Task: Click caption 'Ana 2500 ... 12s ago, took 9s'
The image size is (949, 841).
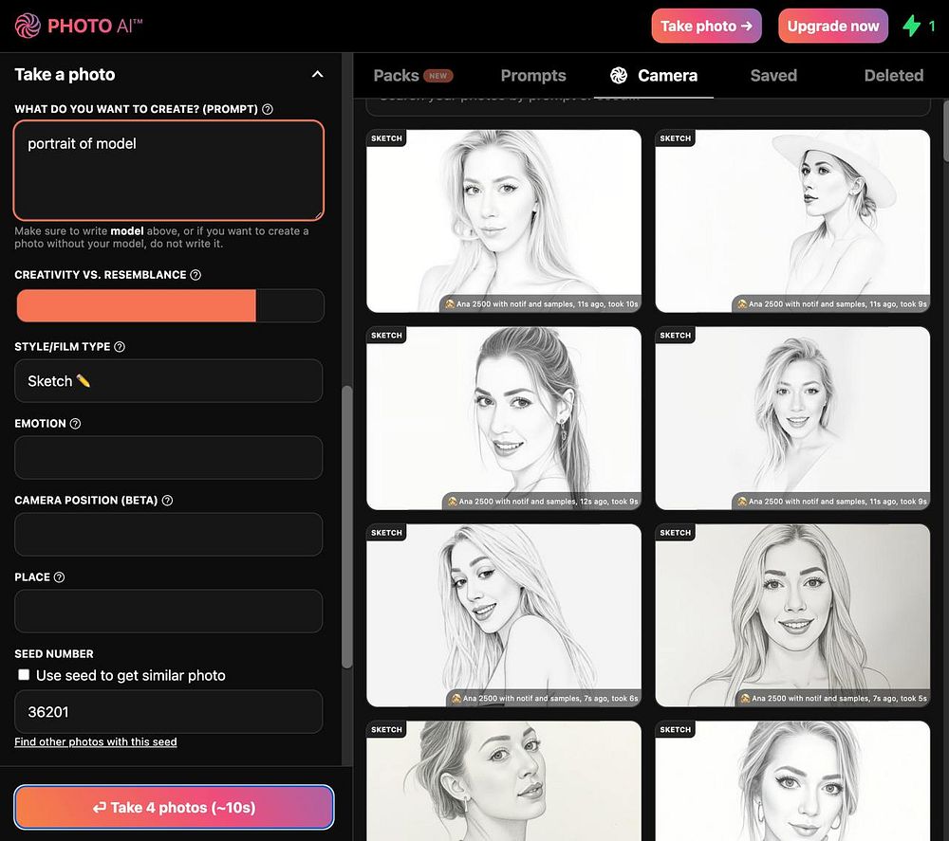Action: coord(542,502)
